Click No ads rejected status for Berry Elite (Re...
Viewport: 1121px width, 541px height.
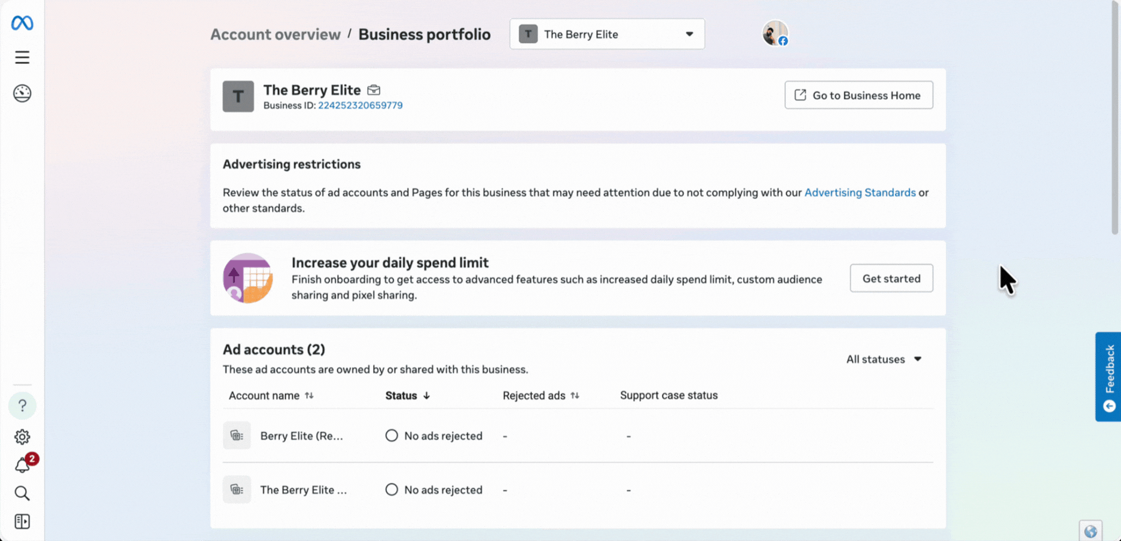[434, 436]
